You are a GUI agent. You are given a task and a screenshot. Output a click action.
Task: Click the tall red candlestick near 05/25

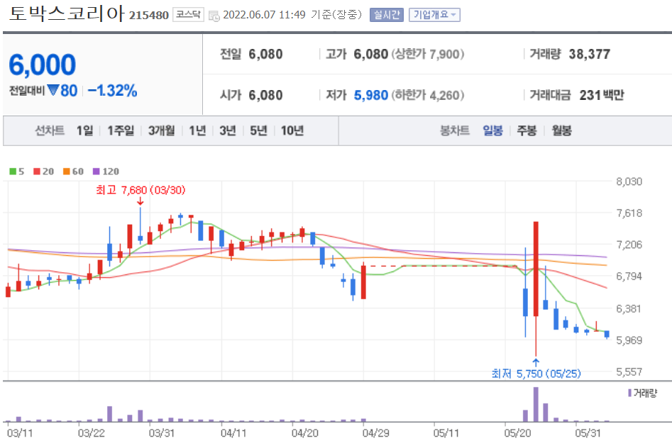(x=536, y=269)
